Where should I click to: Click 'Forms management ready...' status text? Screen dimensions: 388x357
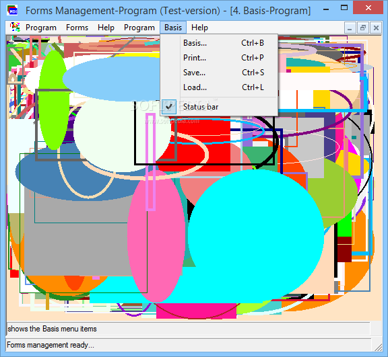(x=51, y=345)
